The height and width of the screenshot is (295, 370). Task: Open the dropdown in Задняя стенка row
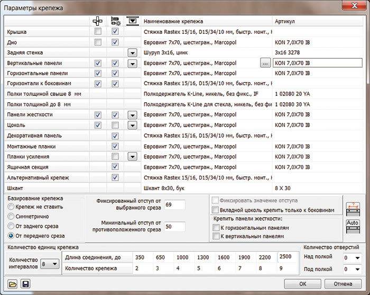coord(132,53)
